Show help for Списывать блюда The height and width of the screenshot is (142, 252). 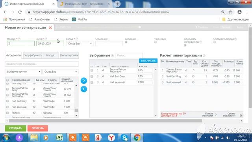[x=235, y=39]
